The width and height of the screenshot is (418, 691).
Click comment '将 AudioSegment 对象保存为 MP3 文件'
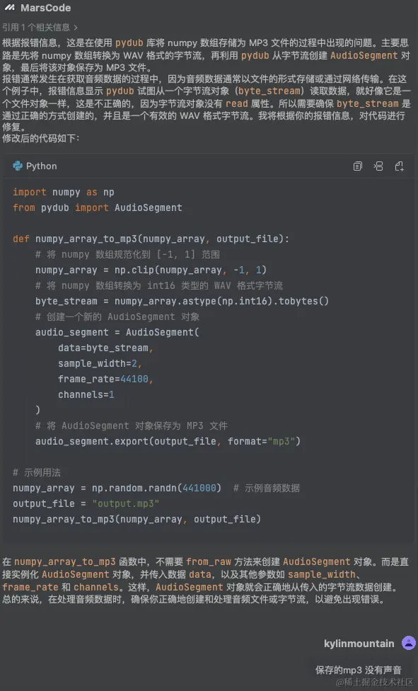[132, 426]
